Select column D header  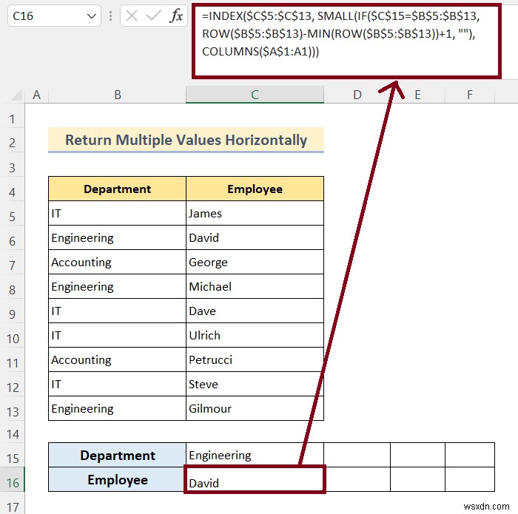pyautogui.click(x=357, y=95)
